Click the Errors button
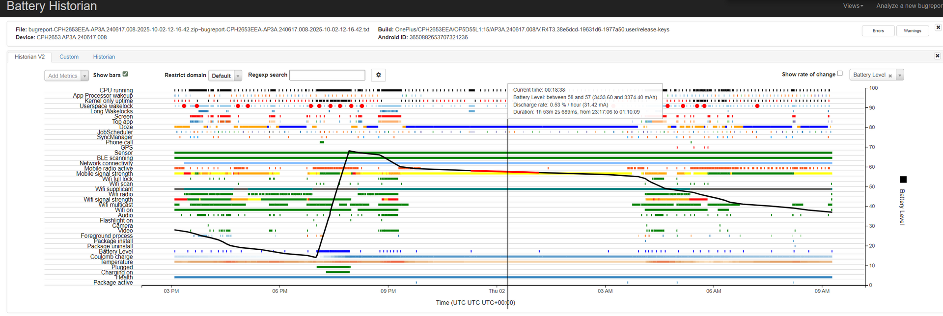This screenshot has width=943, height=316. 878,31
